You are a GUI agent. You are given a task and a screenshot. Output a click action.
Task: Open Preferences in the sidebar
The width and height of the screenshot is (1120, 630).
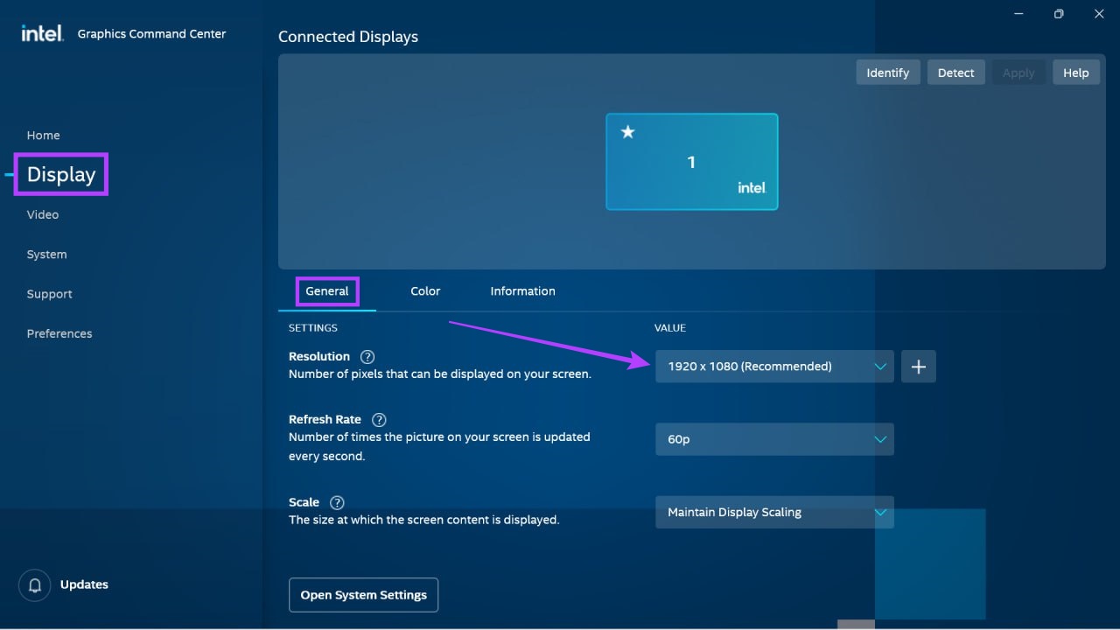(59, 334)
